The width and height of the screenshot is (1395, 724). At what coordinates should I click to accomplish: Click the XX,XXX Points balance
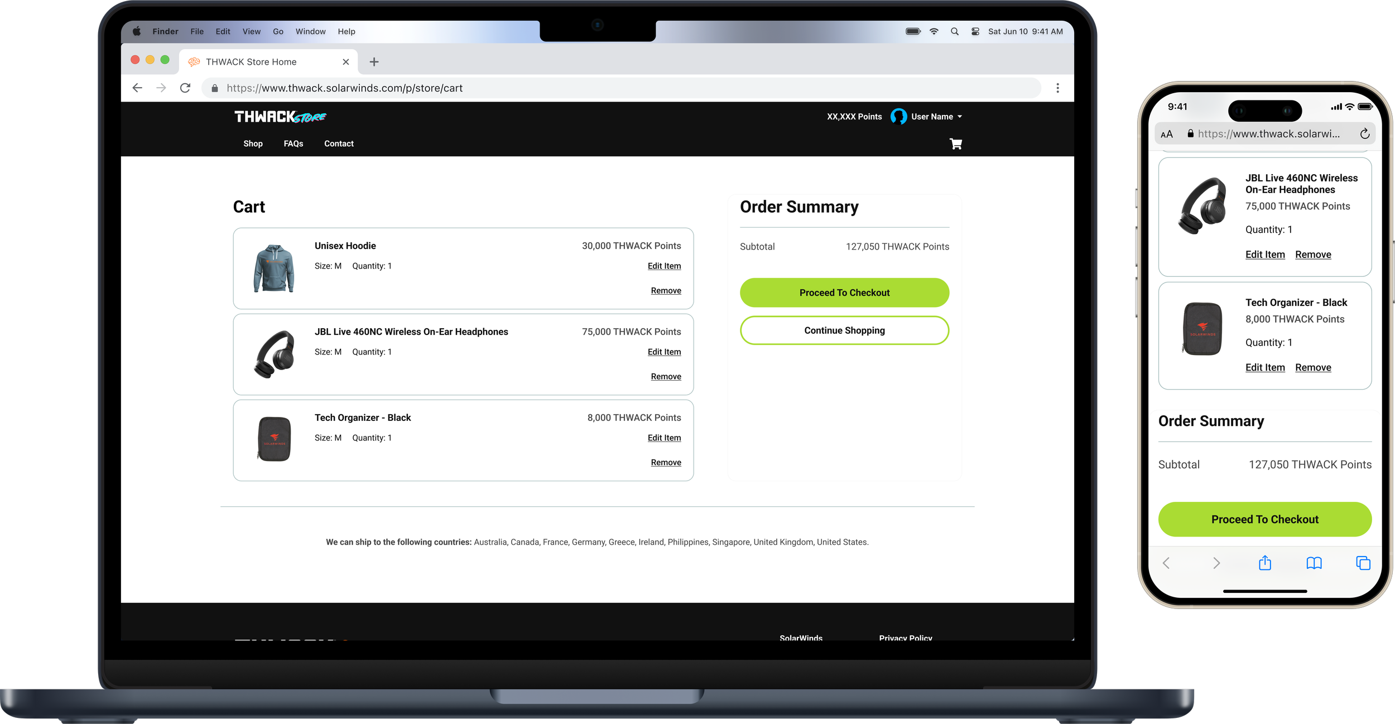coord(854,117)
